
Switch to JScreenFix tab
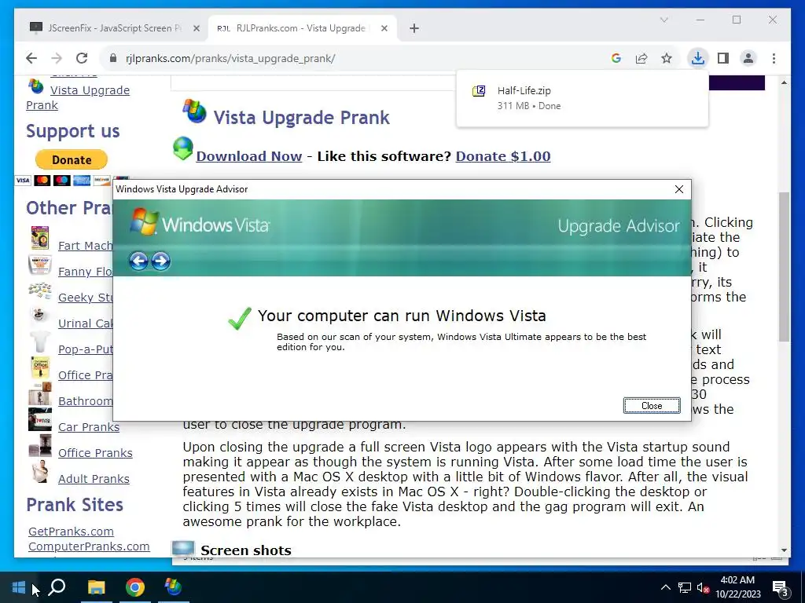click(111, 28)
